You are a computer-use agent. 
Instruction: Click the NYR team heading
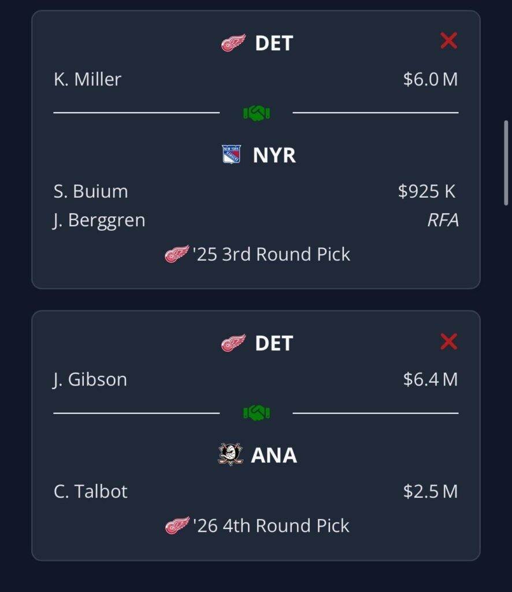point(274,155)
